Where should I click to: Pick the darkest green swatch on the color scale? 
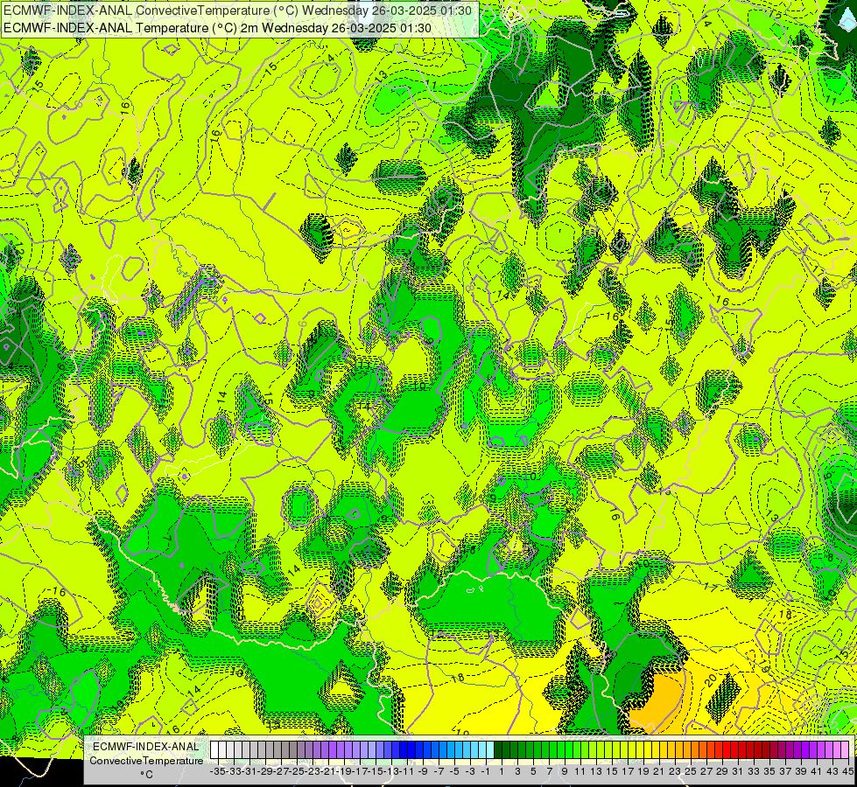498,749
